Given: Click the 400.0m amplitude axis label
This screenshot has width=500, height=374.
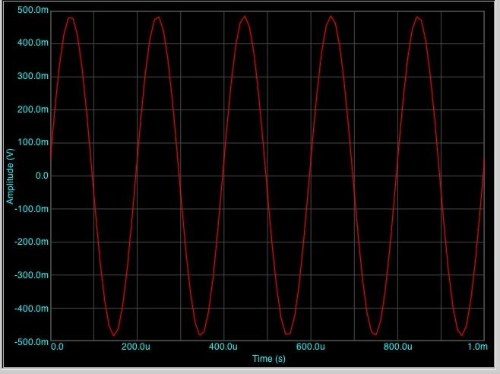Looking at the screenshot, I should click(x=33, y=43).
